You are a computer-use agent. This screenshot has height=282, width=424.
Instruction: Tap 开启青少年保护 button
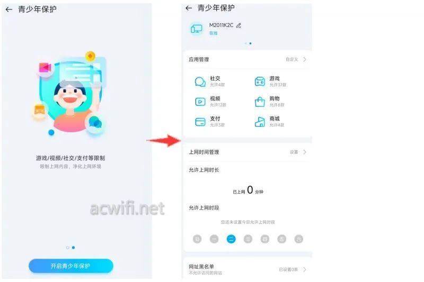click(71, 266)
